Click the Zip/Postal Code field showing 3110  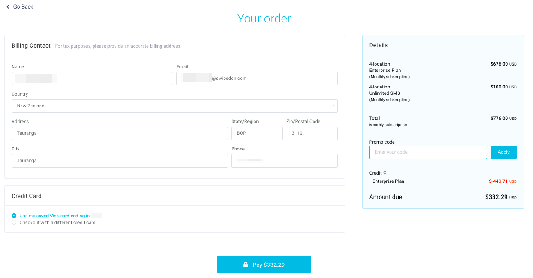point(312,133)
